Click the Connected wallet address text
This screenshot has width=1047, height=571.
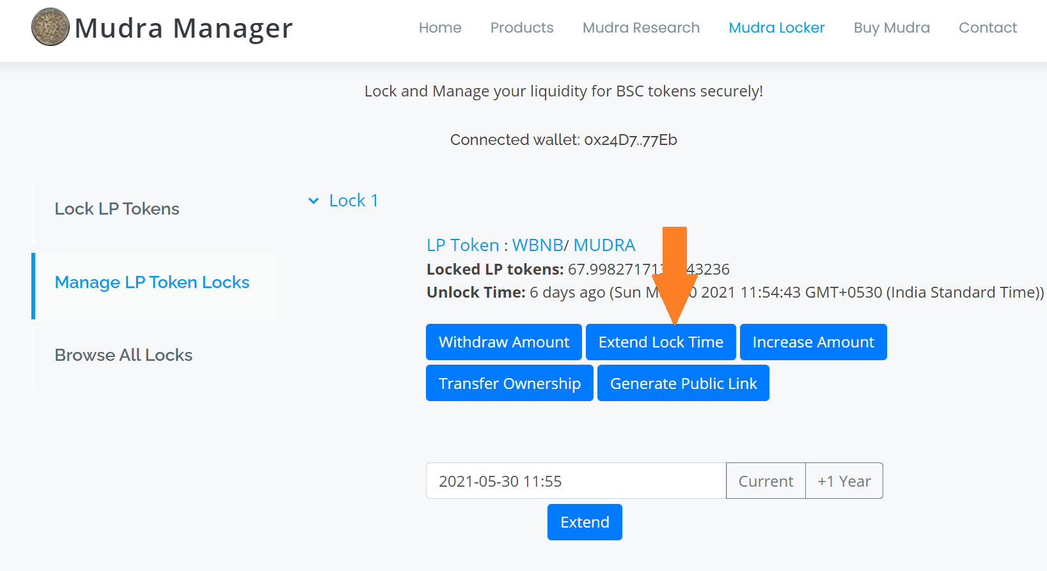coord(563,140)
